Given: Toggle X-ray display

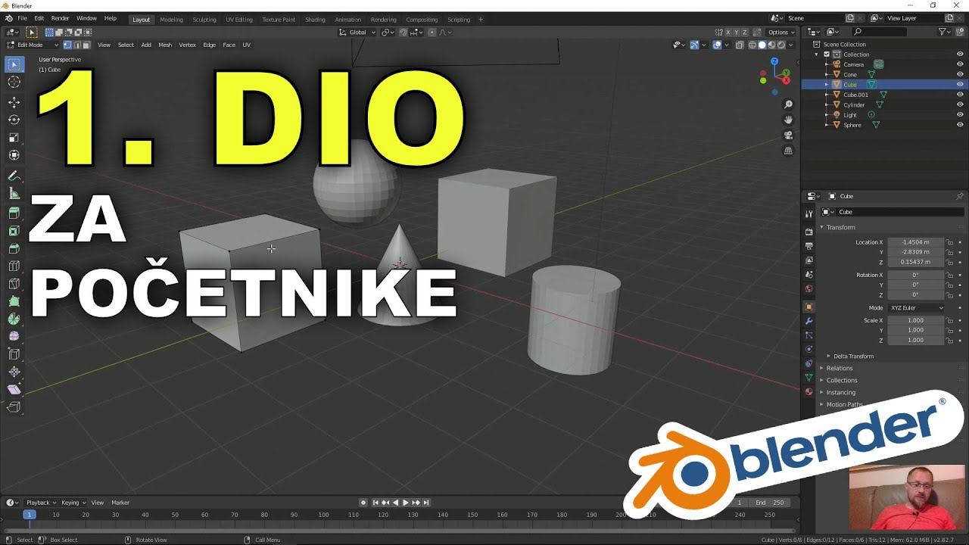Looking at the screenshot, I should [x=740, y=45].
